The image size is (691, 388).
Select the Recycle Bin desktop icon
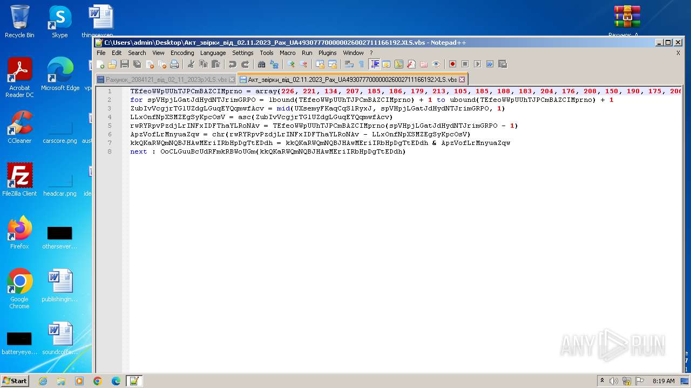(19, 22)
